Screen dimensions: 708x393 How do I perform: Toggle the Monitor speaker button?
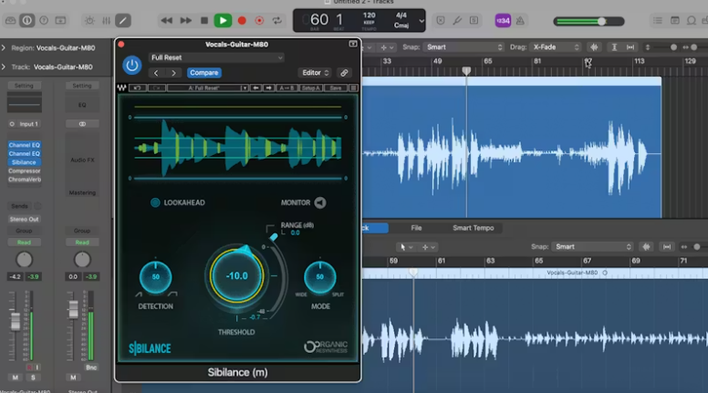click(x=320, y=202)
